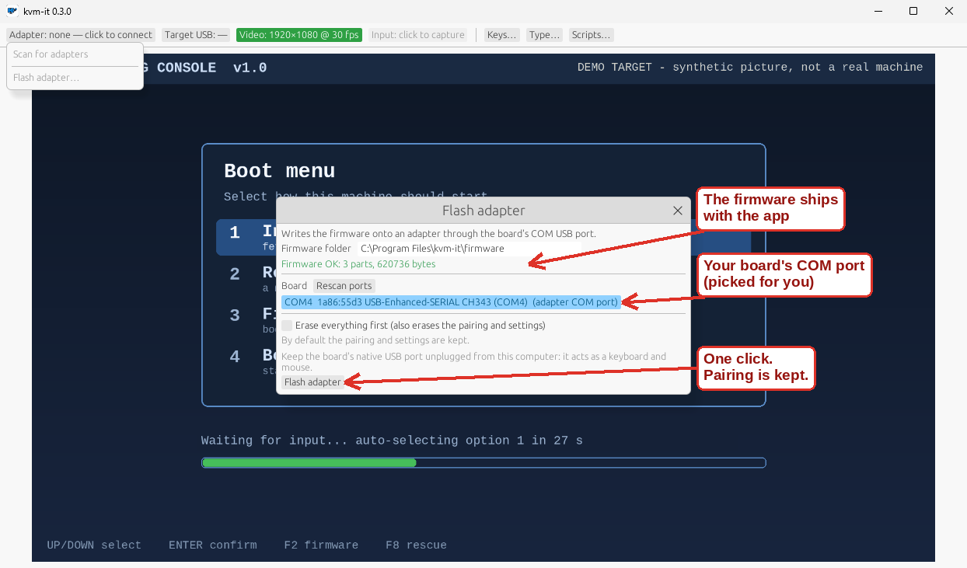Select 'Flash adapter…' in the adapter menu
This screenshot has width=967, height=568.
46,78
